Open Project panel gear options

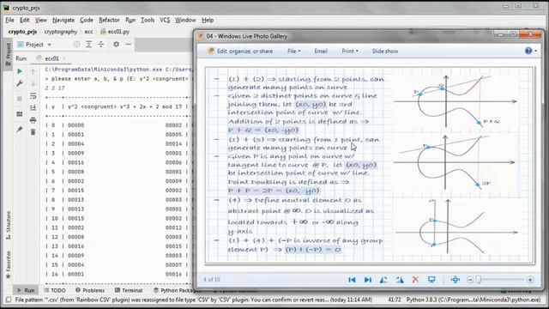coord(117,45)
